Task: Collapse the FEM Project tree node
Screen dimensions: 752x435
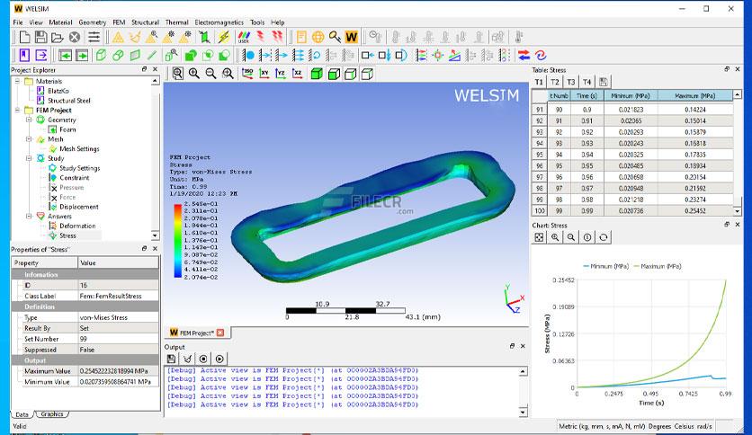Action: coord(17,111)
